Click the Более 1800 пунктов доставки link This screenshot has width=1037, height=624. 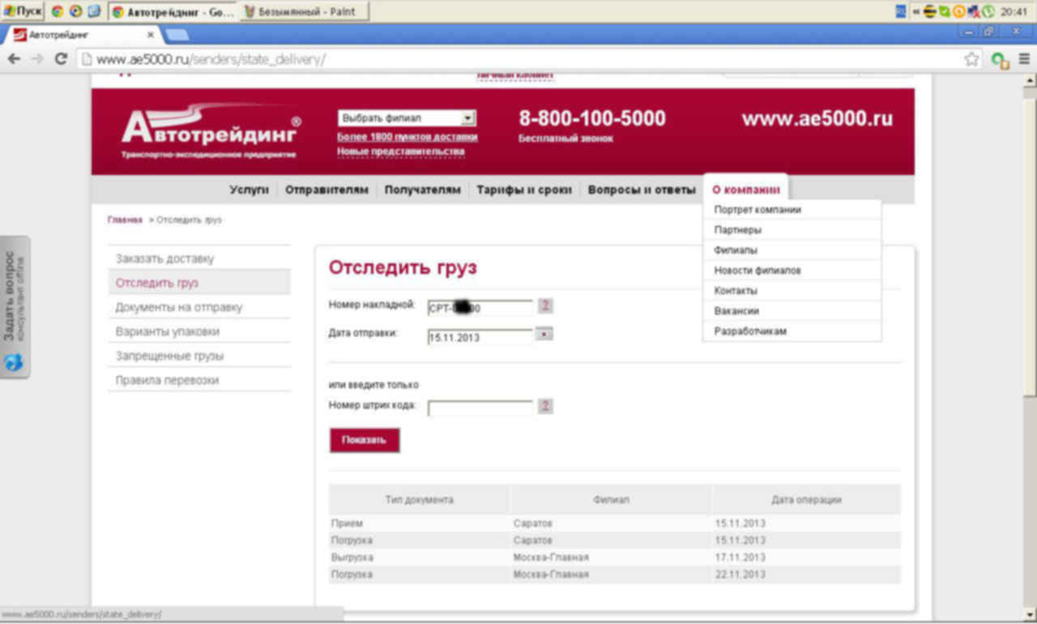(x=407, y=137)
